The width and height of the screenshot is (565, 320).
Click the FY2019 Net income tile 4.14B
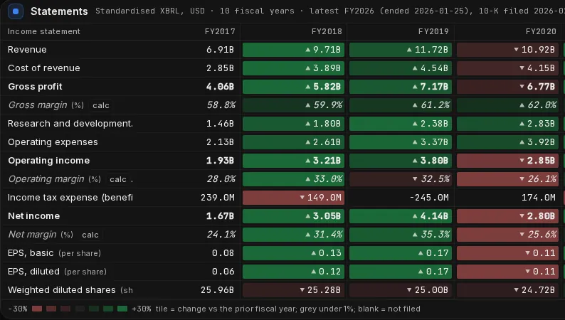401,216
